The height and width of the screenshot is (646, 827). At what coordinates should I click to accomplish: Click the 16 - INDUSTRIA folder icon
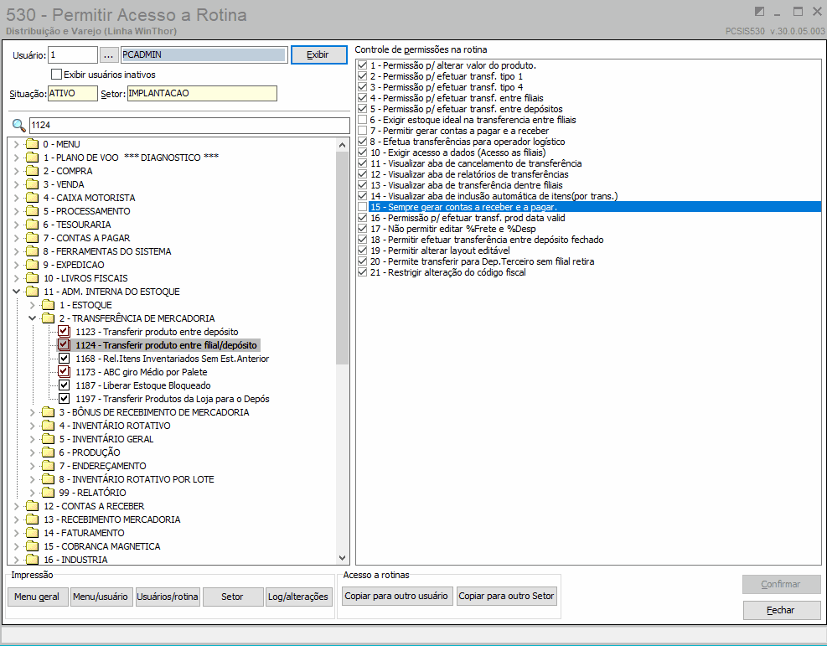point(32,560)
